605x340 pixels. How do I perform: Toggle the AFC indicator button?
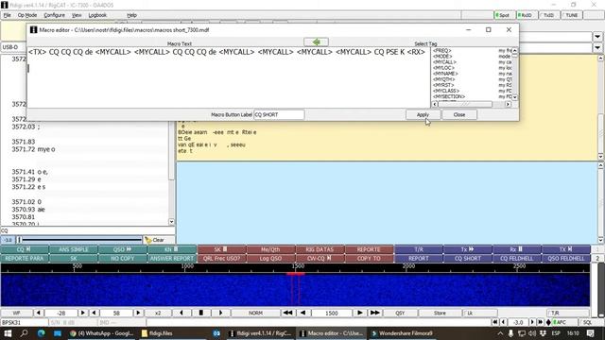pos(563,322)
